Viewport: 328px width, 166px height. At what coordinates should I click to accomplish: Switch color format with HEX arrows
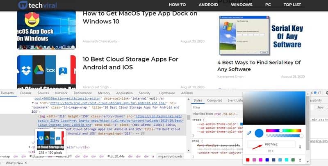pos(300,147)
